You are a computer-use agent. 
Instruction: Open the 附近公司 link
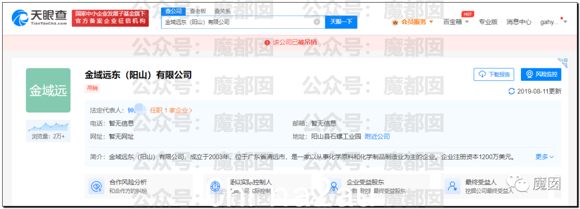point(378,136)
